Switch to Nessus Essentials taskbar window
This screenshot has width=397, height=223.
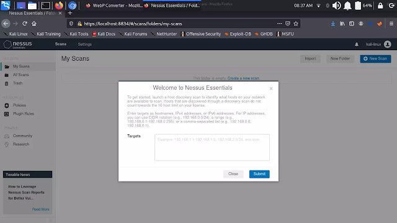(x=172, y=6)
